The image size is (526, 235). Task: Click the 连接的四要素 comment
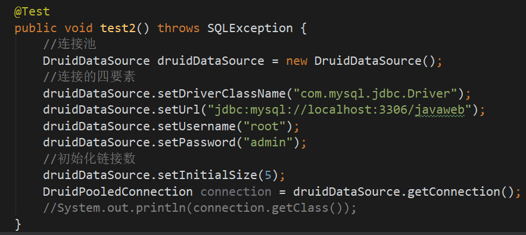click(89, 77)
